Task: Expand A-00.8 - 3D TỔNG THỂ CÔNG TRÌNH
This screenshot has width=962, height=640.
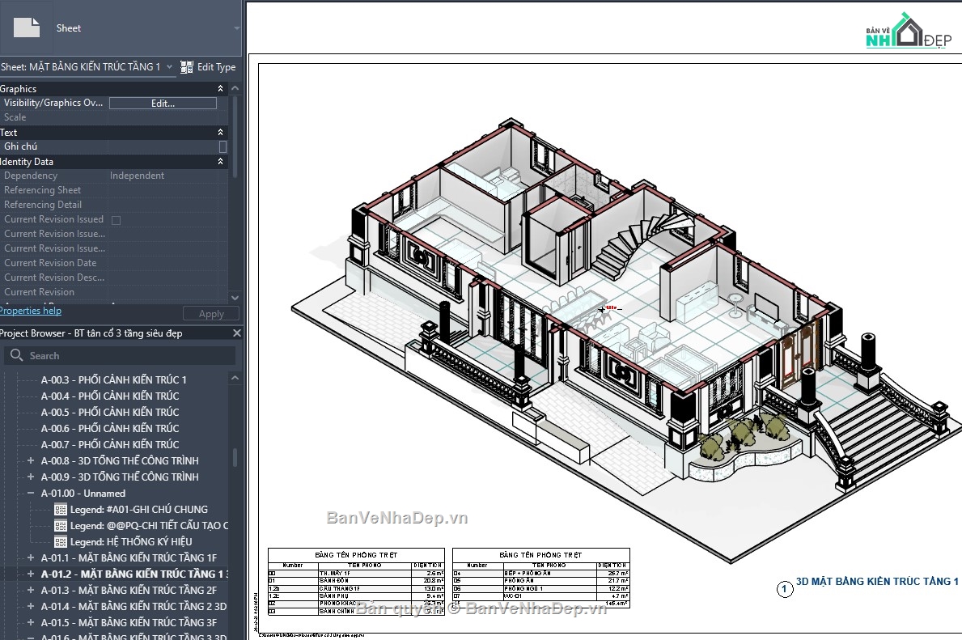Action: tap(31, 460)
